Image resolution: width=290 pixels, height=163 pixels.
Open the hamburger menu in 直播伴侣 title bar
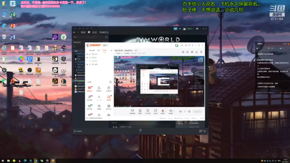(192, 45)
